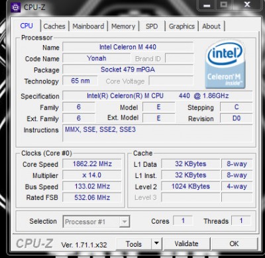
Task: Click the L1 Data size 32 KBytes
Action: click(x=191, y=164)
